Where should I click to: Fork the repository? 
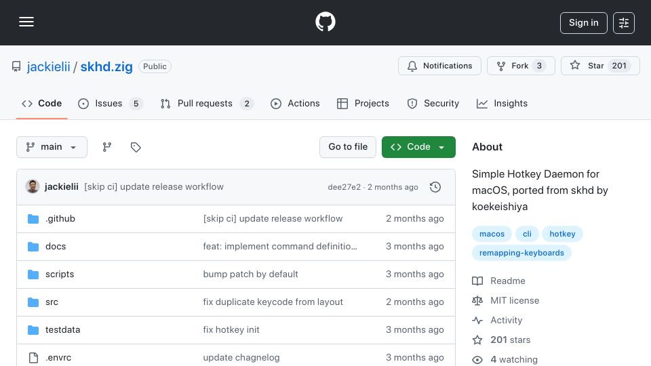pyautogui.click(x=521, y=66)
